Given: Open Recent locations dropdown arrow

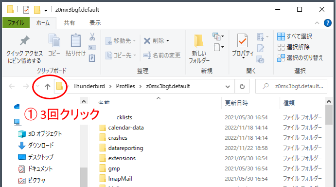Looking at the screenshot, I should click(x=37, y=86).
